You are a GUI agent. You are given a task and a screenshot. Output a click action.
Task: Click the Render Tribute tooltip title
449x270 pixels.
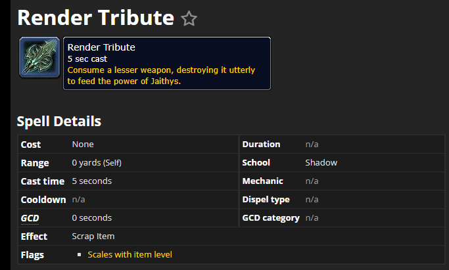[101, 47]
